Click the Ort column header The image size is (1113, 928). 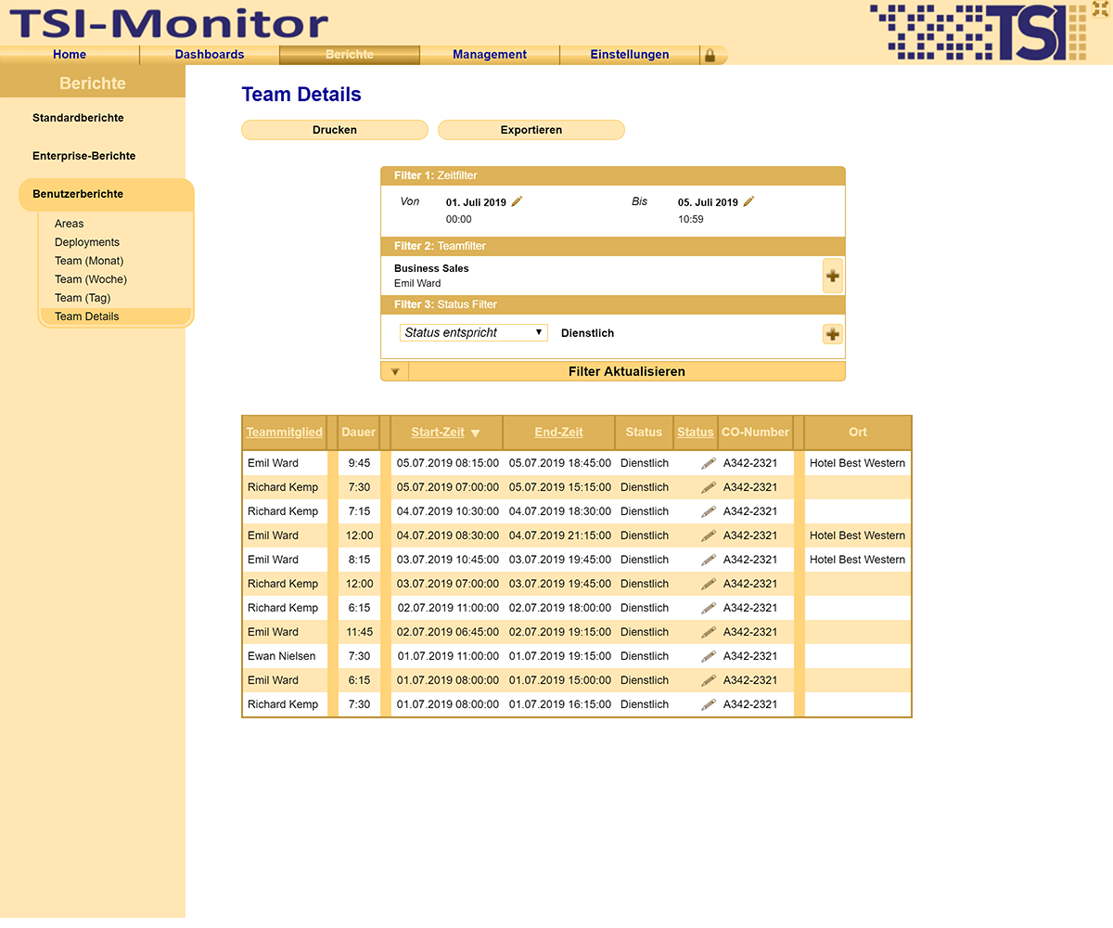pyautogui.click(x=858, y=432)
